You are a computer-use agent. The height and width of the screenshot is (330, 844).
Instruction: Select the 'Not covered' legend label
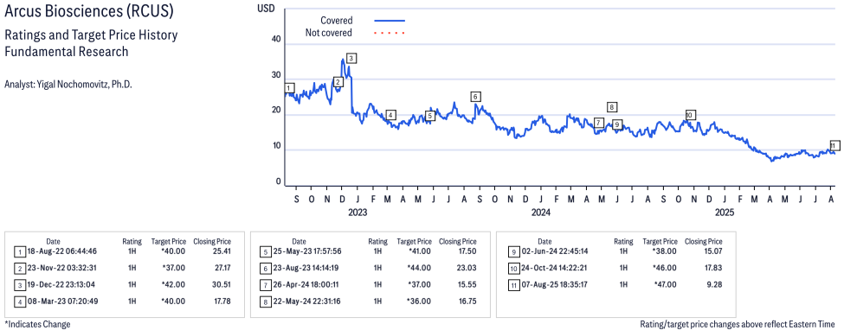click(329, 33)
